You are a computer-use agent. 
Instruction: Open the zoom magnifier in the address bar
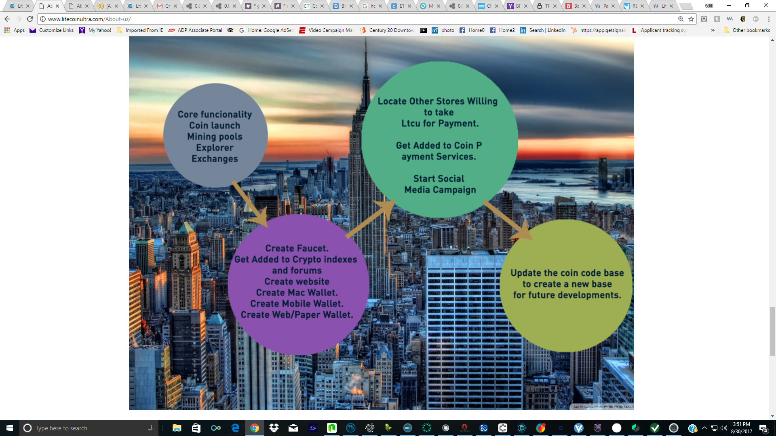(681, 19)
